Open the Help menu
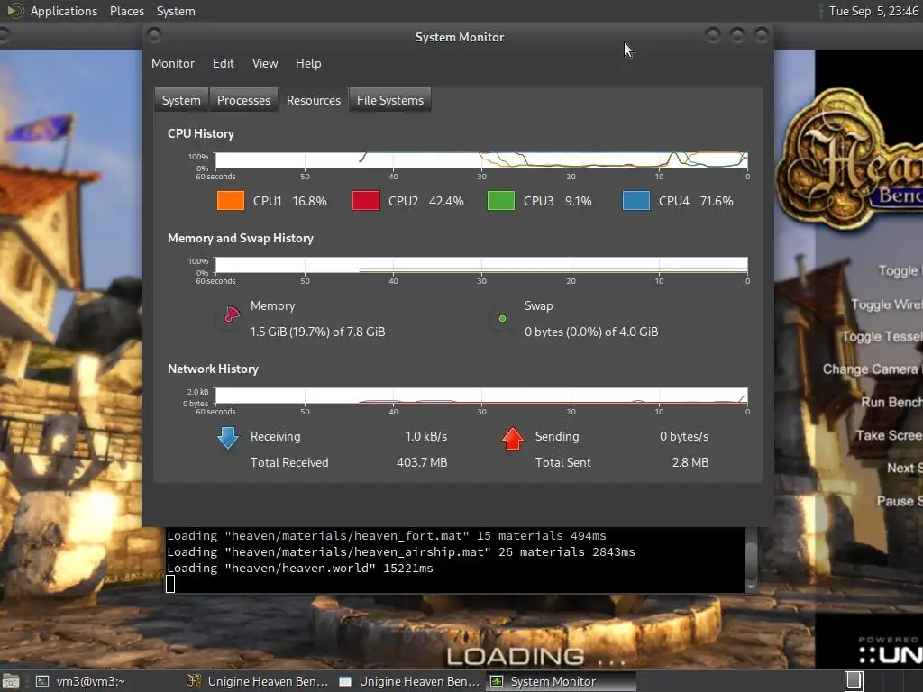 pyautogui.click(x=308, y=63)
